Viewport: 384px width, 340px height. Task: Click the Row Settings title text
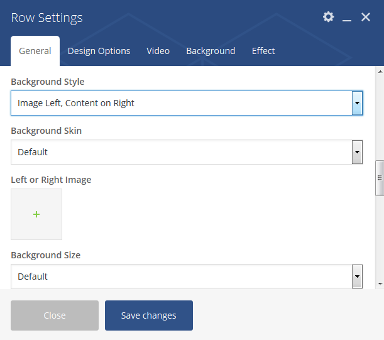[x=47, y=18]
